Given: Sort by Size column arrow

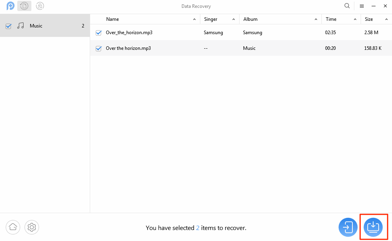Looking at the screenshot, I should point(387,19).
